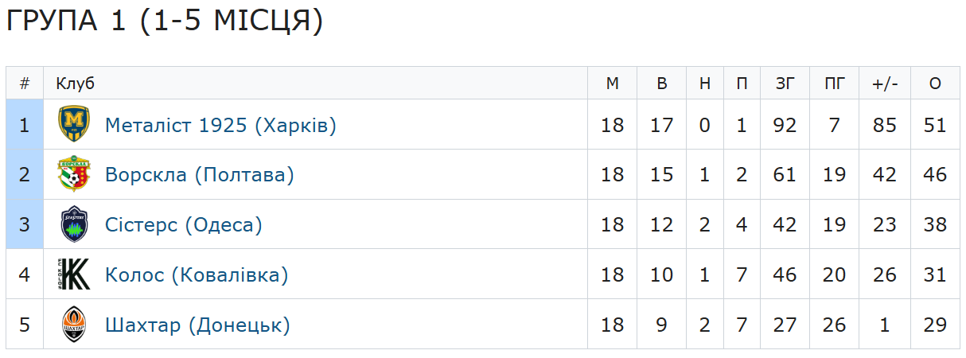This screenshot has width=966, height=358.
Task: Select the highlighted rank 1 cell
Action: pos(25,126)
